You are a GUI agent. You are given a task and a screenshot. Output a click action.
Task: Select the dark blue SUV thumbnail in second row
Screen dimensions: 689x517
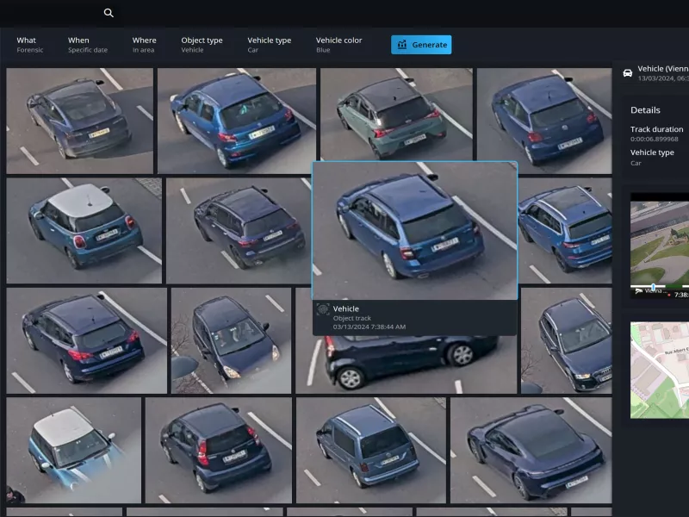239,230
